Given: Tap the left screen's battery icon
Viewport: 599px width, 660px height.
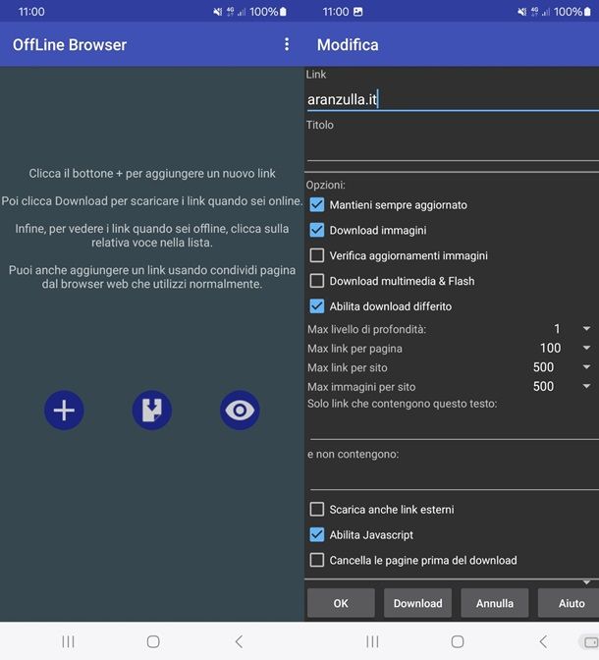Looking at the screenshot, I should [x=283, y=12].
